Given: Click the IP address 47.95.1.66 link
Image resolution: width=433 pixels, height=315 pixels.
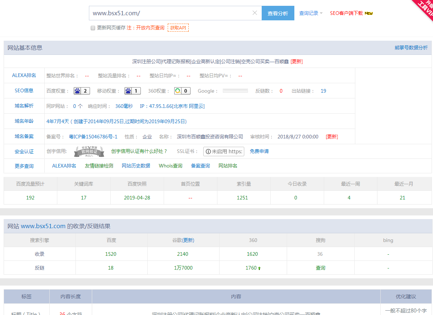Looking at the screenshot, I should (x=172, y=106).
